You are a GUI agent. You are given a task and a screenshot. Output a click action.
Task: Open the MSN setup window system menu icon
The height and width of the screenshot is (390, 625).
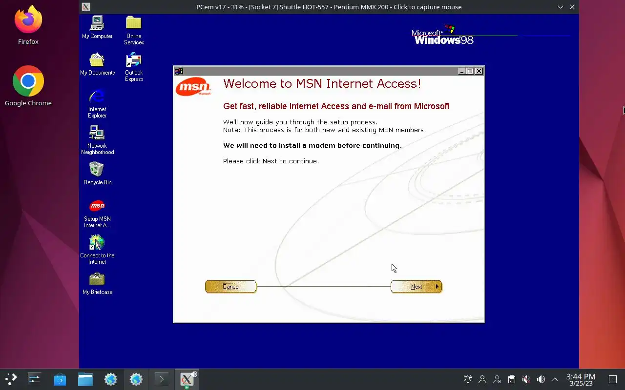[x=179, y=71]
